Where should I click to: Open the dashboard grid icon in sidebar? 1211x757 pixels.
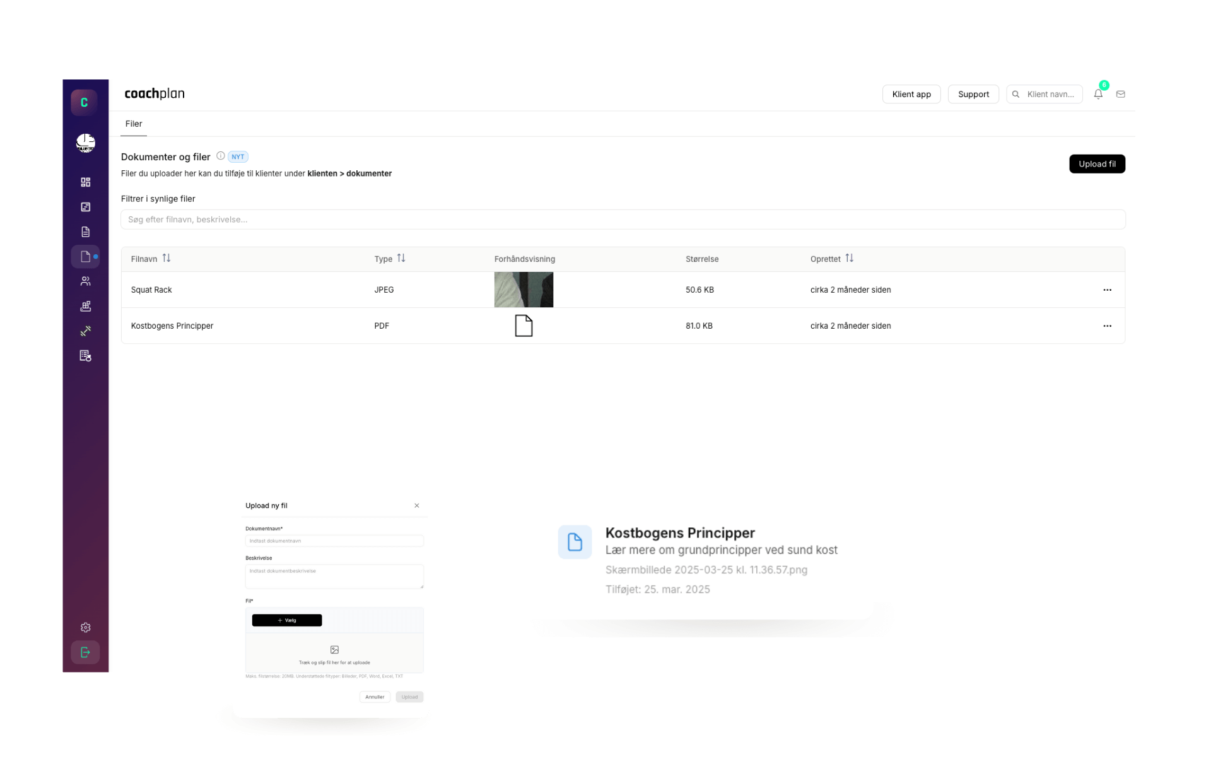(86, 182)
